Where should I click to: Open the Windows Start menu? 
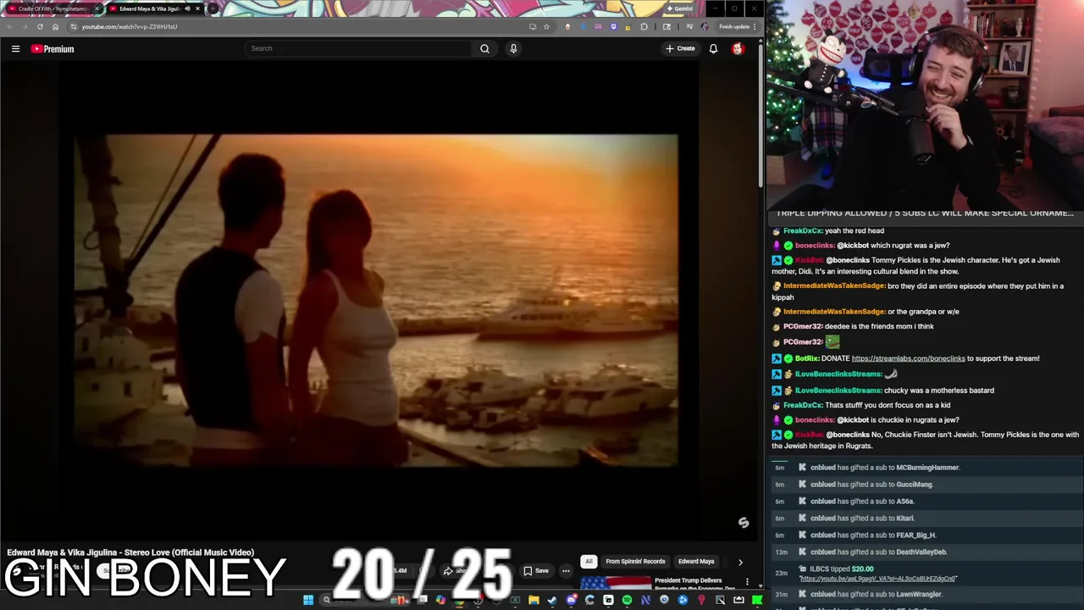[308, 600]
